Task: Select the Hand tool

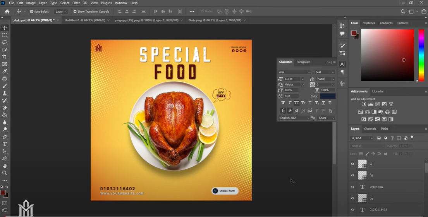Action: click(x=5, y=166)
